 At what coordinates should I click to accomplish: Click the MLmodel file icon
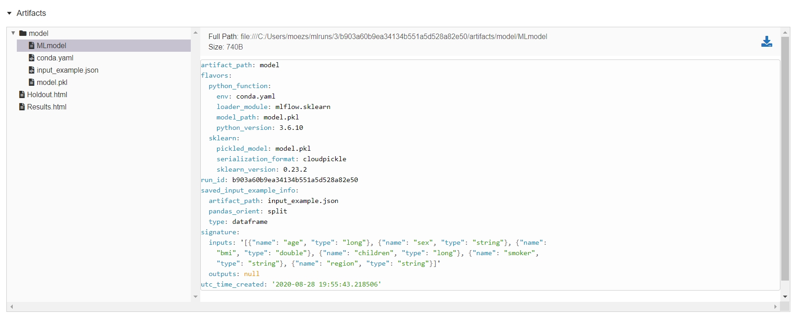pyautogui.click(x=31, y=45)
